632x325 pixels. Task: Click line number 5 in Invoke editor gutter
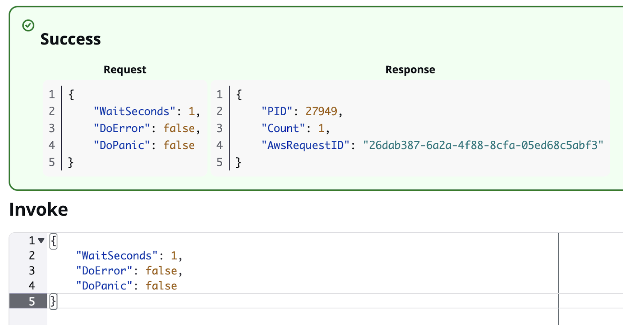(32, 301)
